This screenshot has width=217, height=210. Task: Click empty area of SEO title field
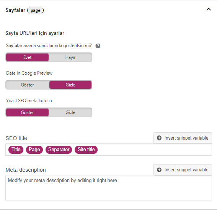coord(153,150)
